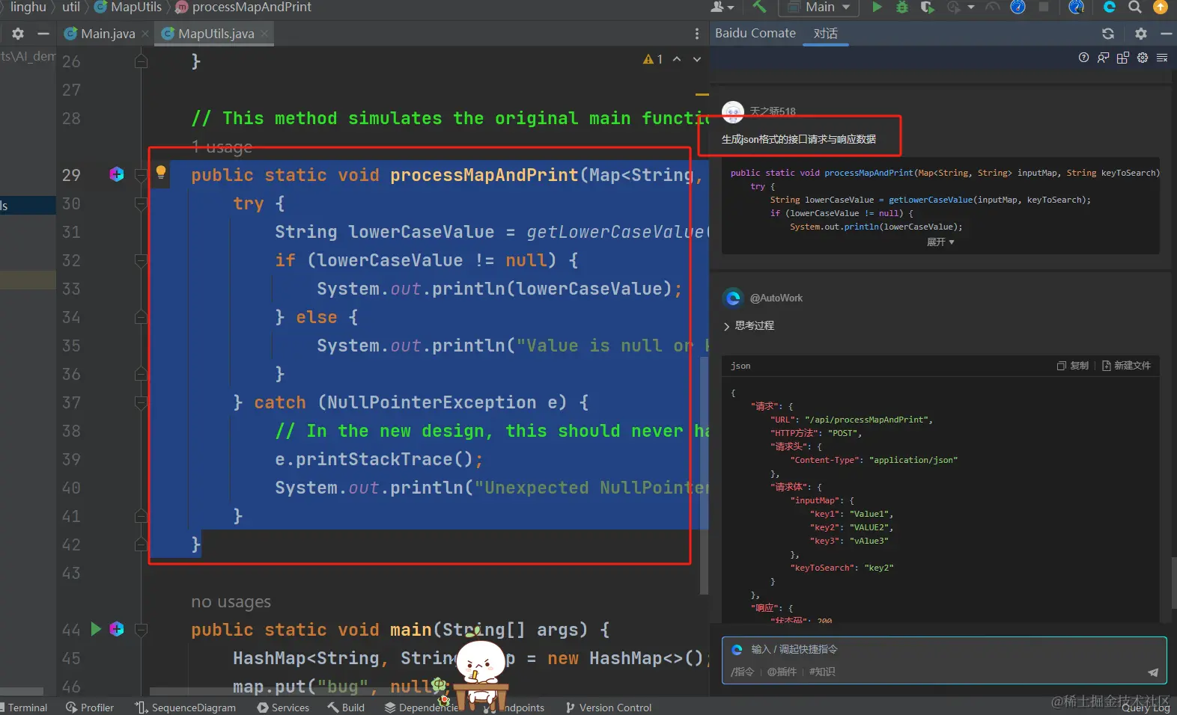Click the editor vertical scrollbar
The width and height of the screenshot is (1177, 715).
704,475
